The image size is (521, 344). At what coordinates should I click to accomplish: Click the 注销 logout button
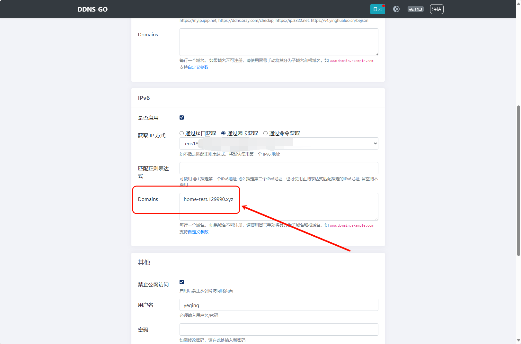tap(437, 9)
